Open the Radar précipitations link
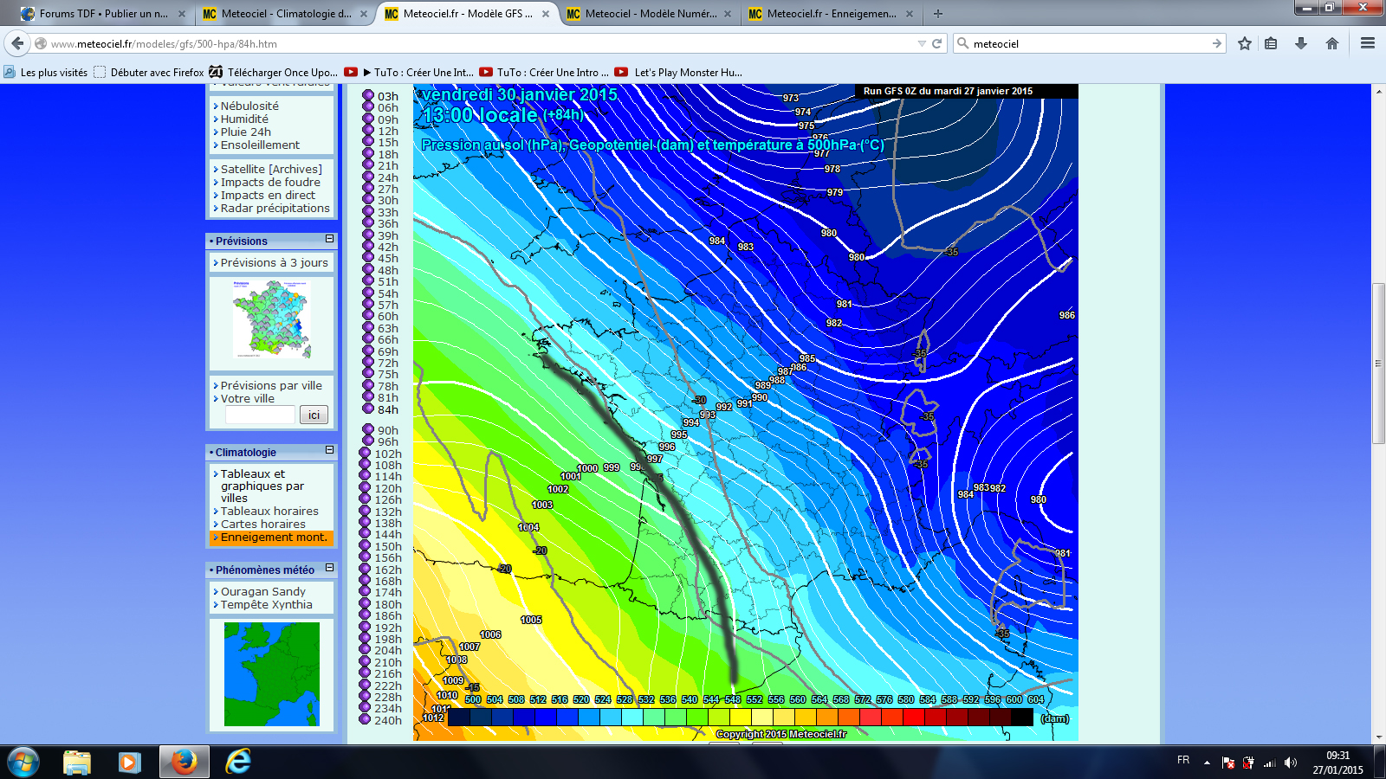Screen dimensions: 1386x779 point(275,209)
